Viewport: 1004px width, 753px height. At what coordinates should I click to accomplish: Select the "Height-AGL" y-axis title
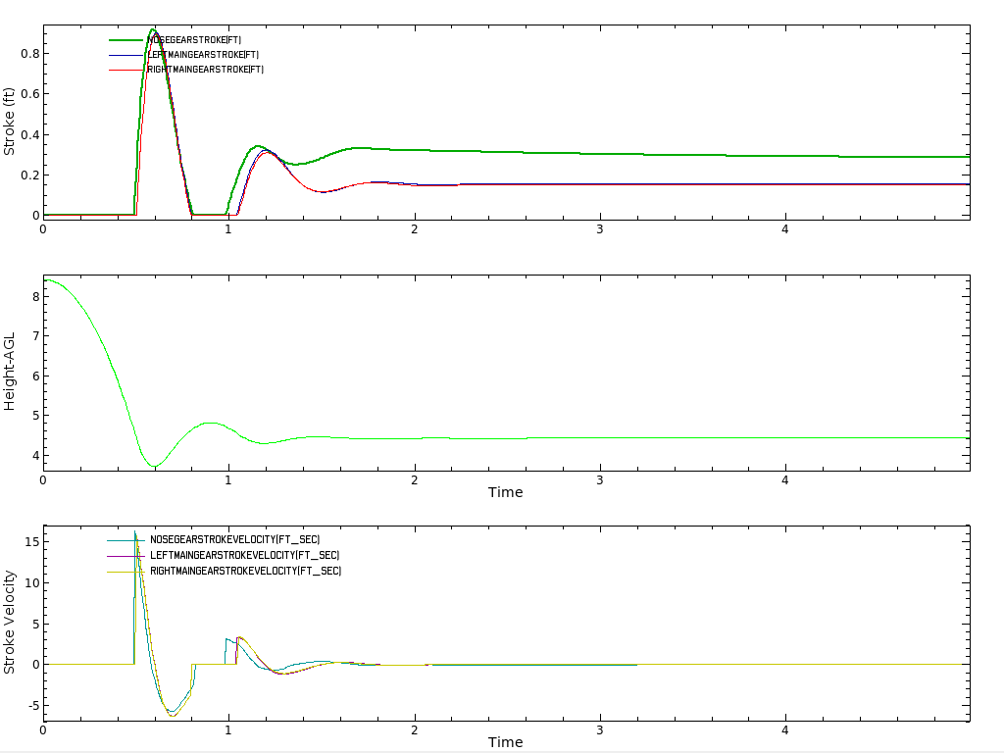pos(10,372)
